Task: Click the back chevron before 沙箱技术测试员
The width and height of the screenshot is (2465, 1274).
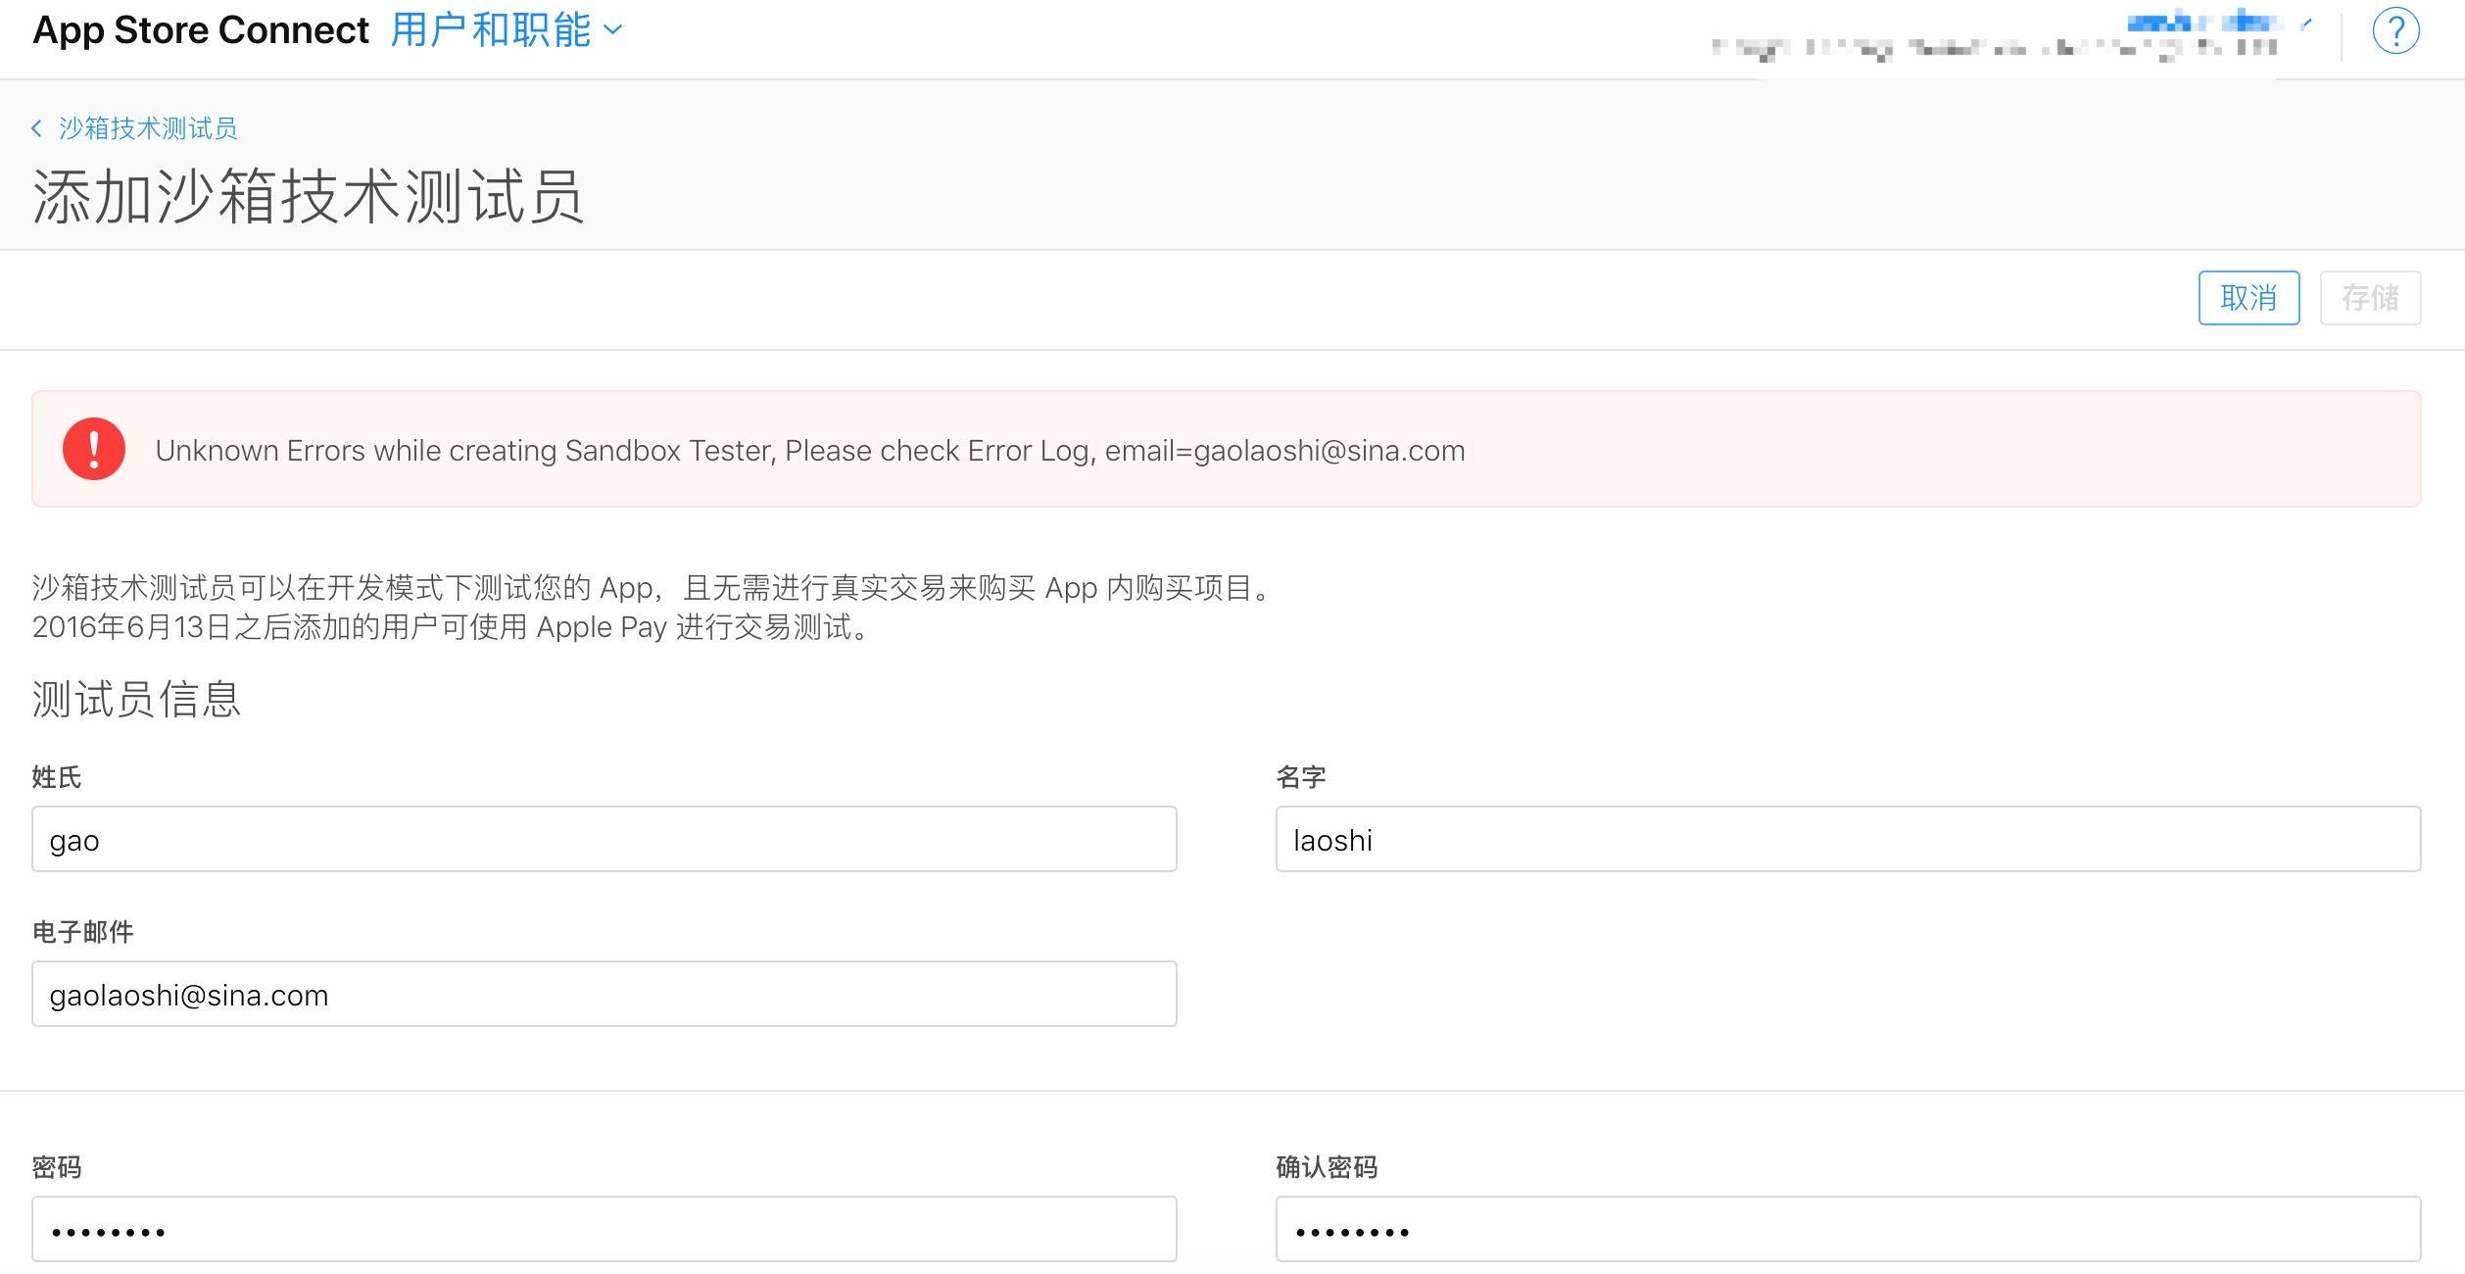Action: click(37, 128)
